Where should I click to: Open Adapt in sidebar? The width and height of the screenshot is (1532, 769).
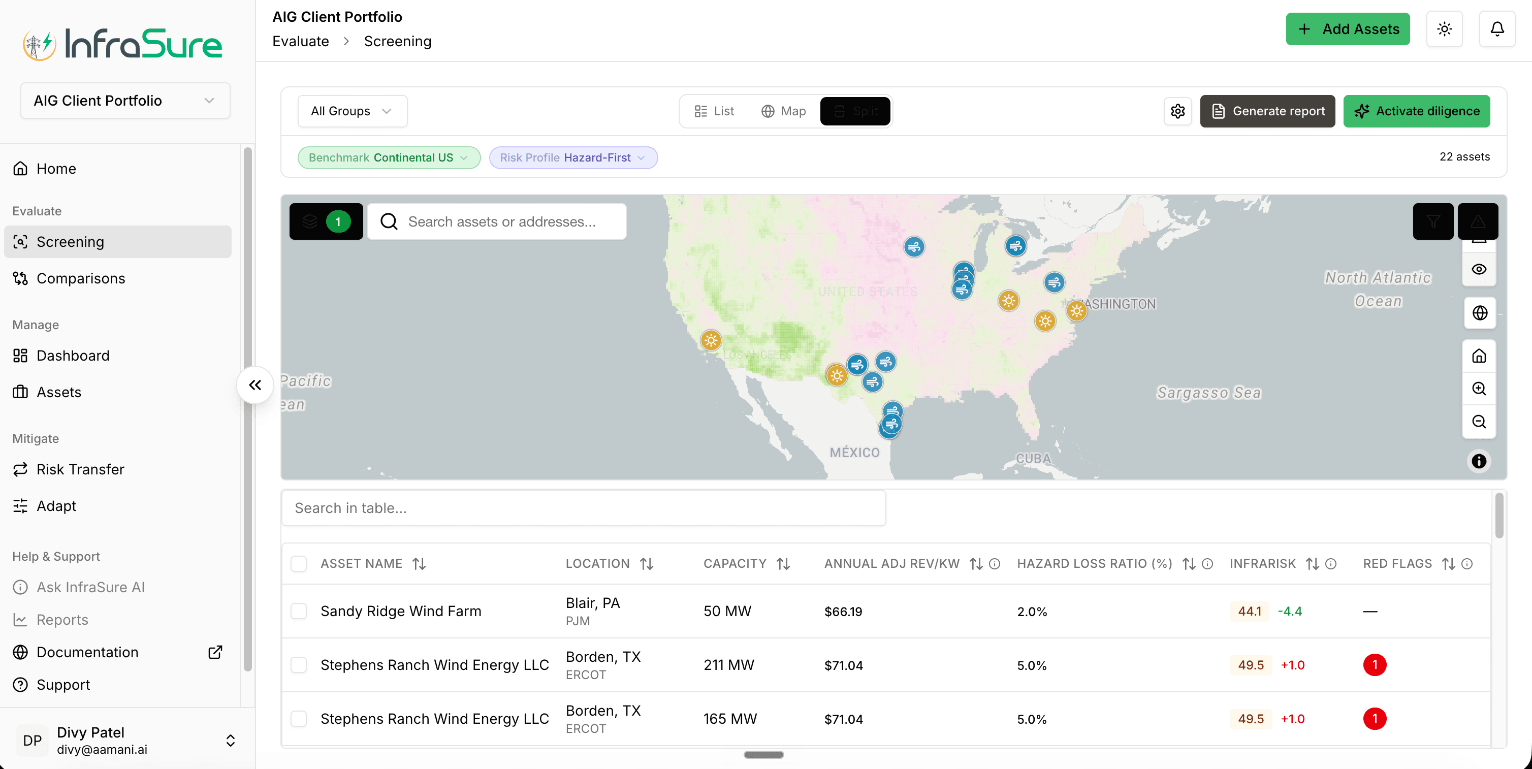point(118,505)
